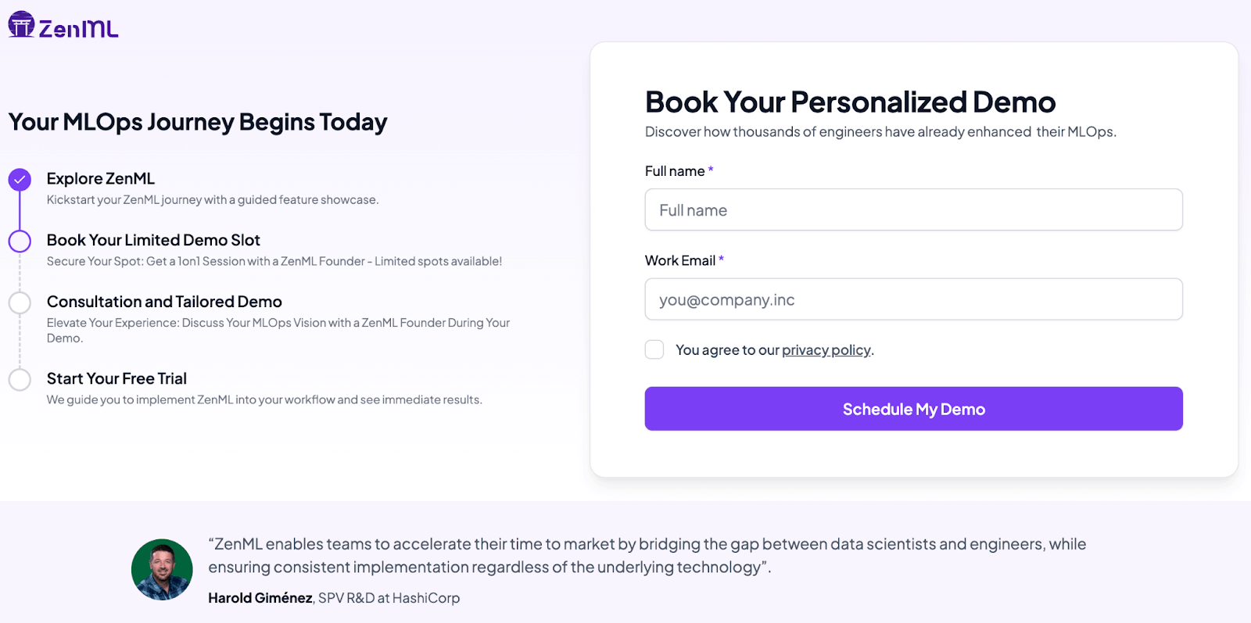Viewport: 1251px width, 623px height.
Task: Open the privacy policy link
Action: 826,350
